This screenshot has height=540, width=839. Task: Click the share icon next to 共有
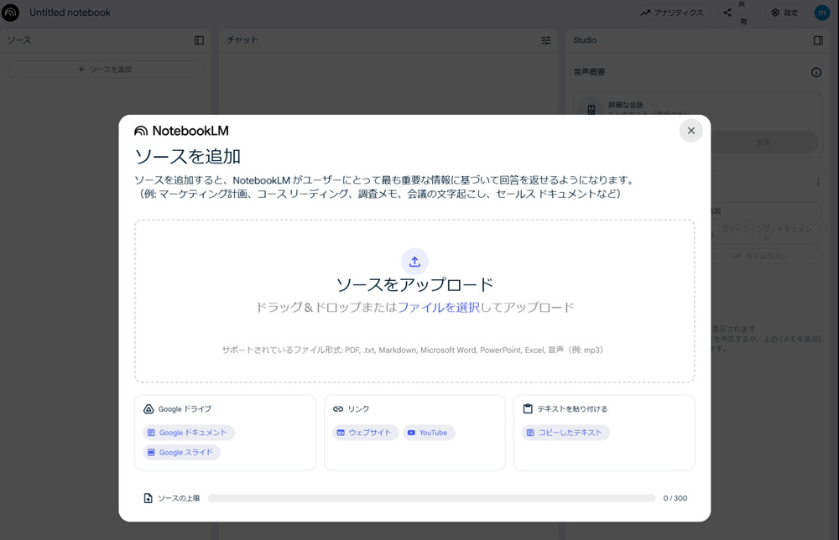727,13
